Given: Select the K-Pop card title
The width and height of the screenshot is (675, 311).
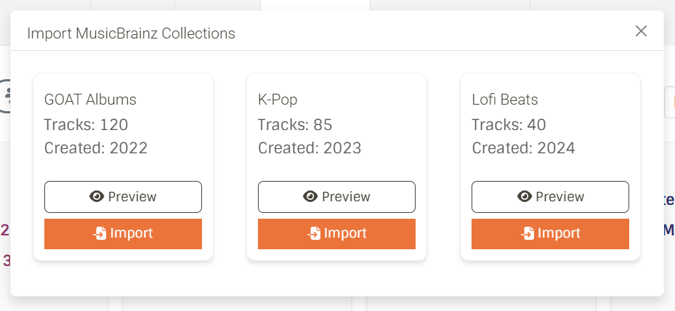Looking at the screenshot, I should (278, 100).
